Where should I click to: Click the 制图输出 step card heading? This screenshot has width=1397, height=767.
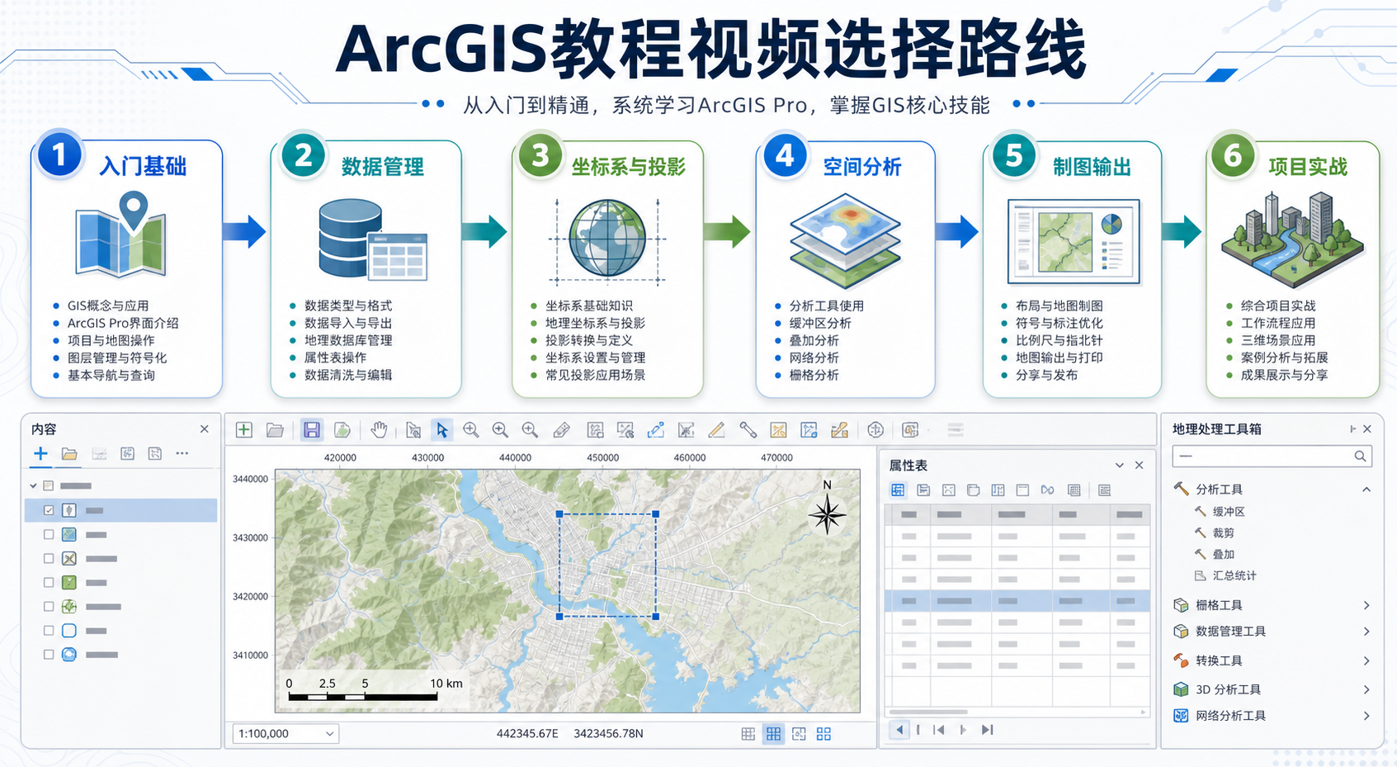[1092, 167]
